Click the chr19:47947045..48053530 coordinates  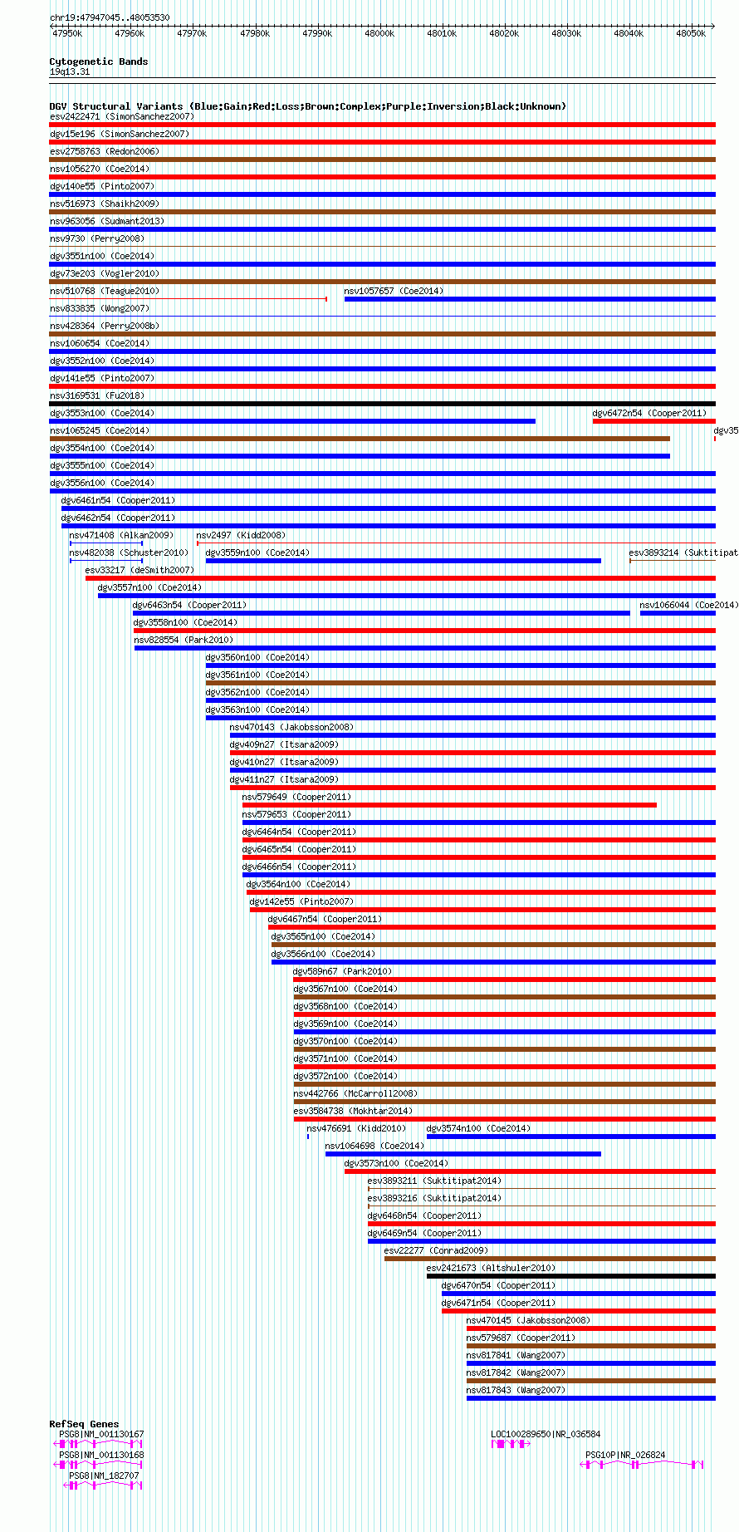110,17
